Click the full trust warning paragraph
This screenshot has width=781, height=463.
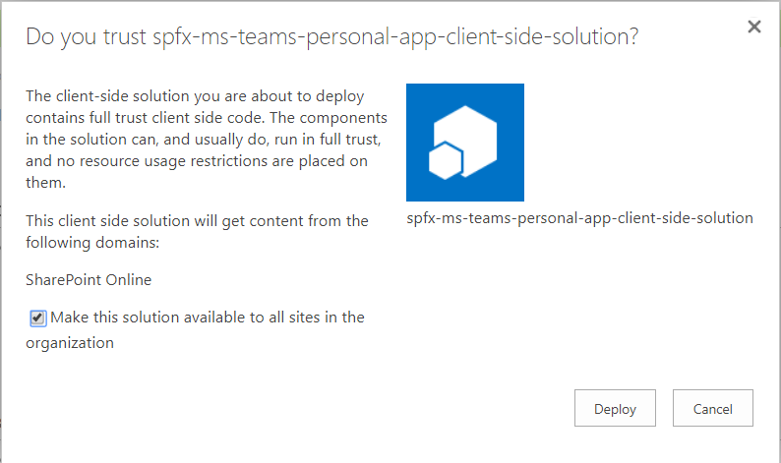(x=197, y=139)
